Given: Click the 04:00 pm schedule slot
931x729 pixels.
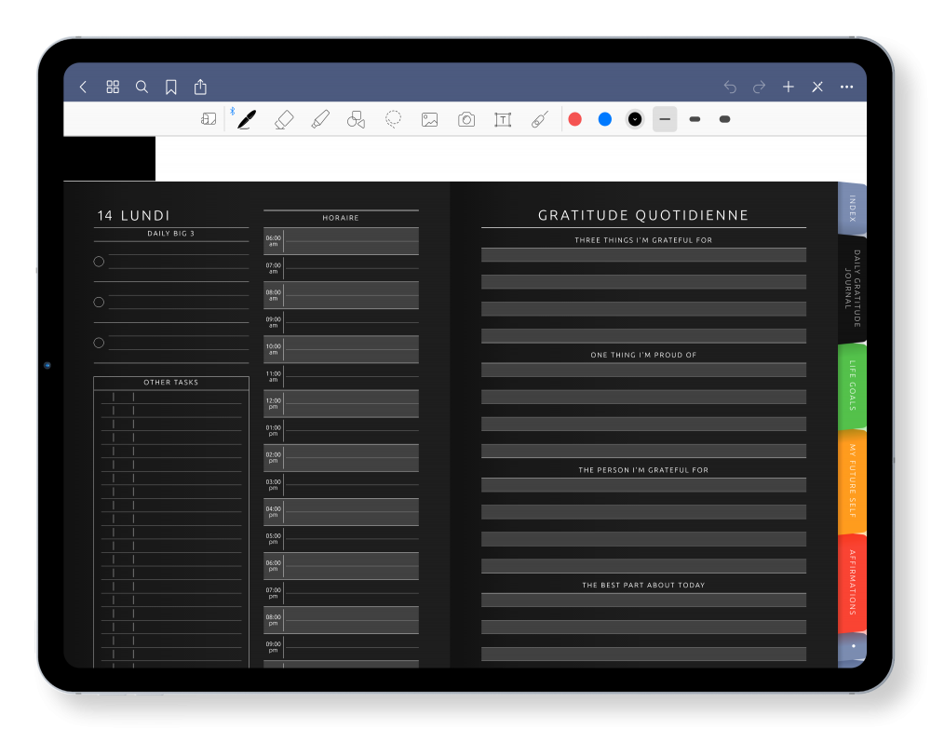Looking at the screenshot, I should (x=341, y=512).
